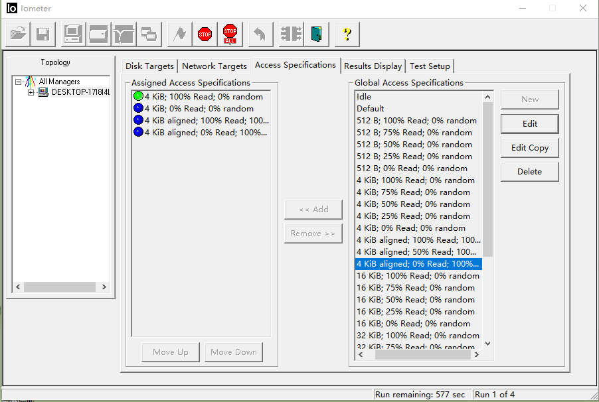Screen dimensions: 599x402
Task: Select Idle in global specifications
Action: [x=418, y=97]
